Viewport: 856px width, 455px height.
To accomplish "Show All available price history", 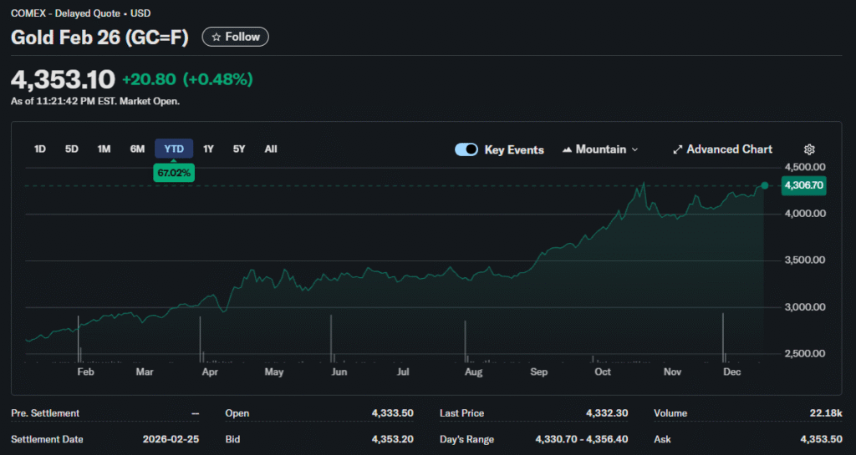I will pos(271,149).
